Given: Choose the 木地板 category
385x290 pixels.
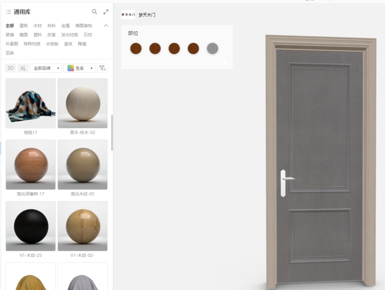Looking at the screenshot, I should tap(52, 44).
